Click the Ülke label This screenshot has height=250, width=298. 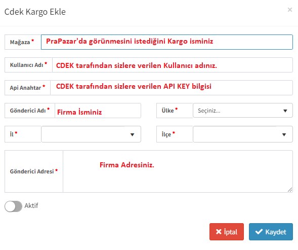(167, 111)
